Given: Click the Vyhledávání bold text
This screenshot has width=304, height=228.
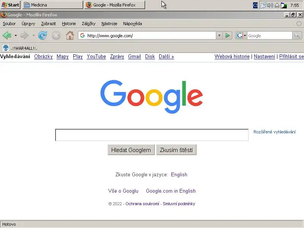Looking at the screenshot, I should (x=15, y=56).
